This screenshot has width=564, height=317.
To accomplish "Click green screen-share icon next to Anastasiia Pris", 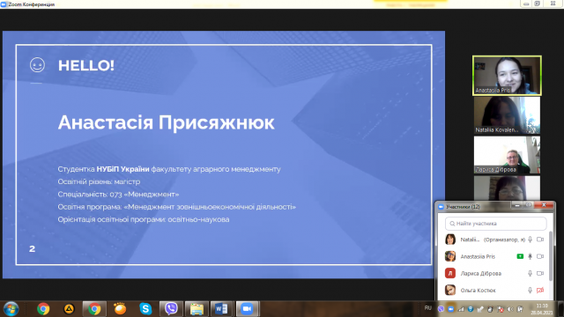I will tap(520, 256).
